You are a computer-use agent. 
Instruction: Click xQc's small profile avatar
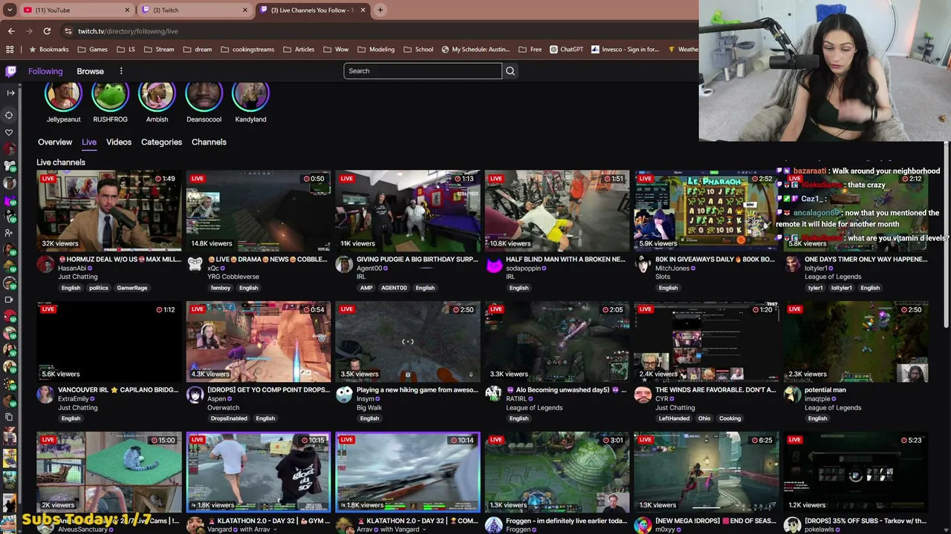click(x=195, y=266)
